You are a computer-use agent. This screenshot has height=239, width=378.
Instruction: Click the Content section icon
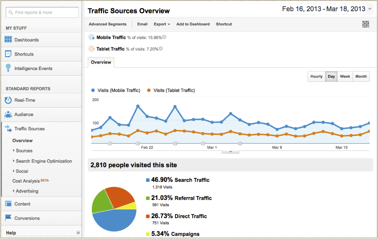pyautogui.click(x=8, y=203)
